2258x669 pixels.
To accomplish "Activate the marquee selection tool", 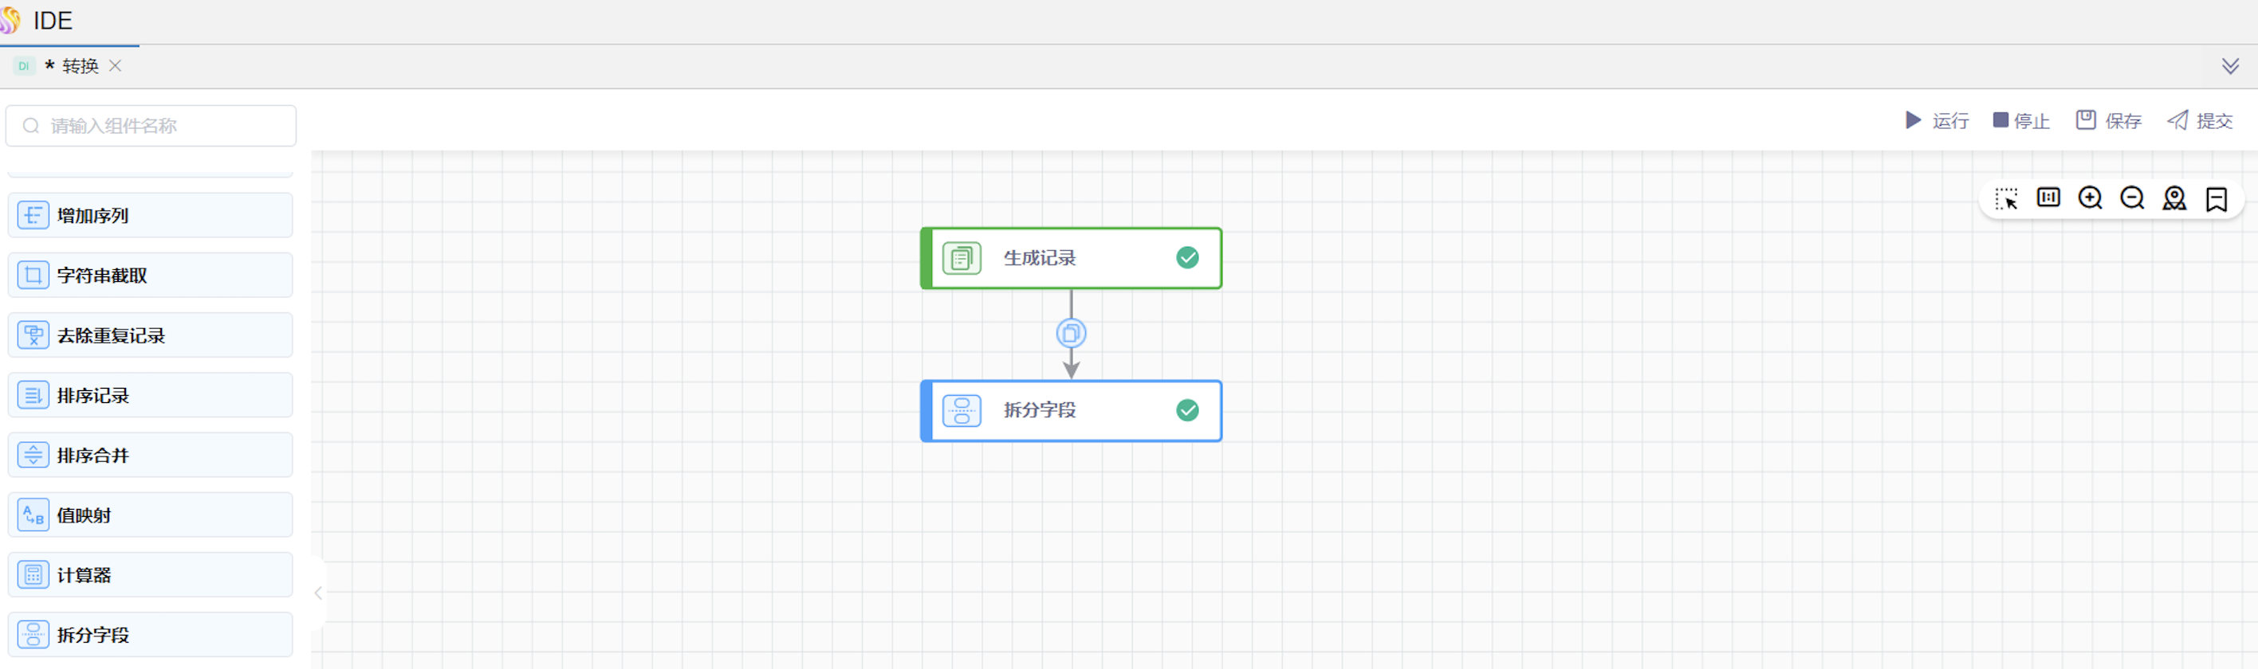I will [x=2005, y=199].
